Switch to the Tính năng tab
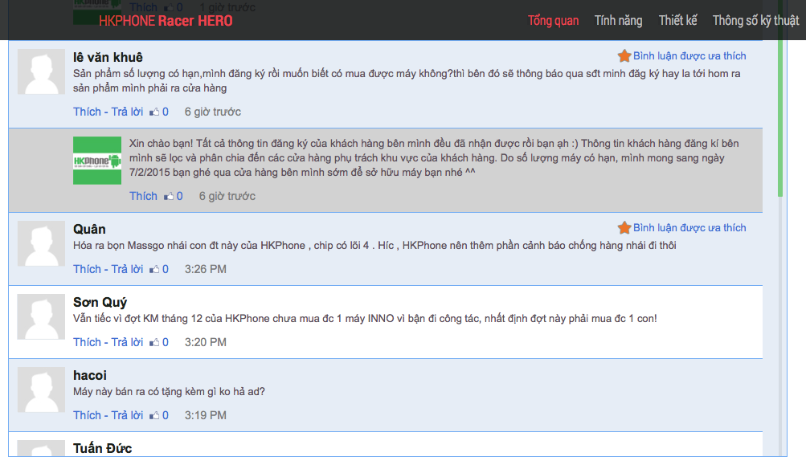Screen dimensions: 806x469 (618, 21)
